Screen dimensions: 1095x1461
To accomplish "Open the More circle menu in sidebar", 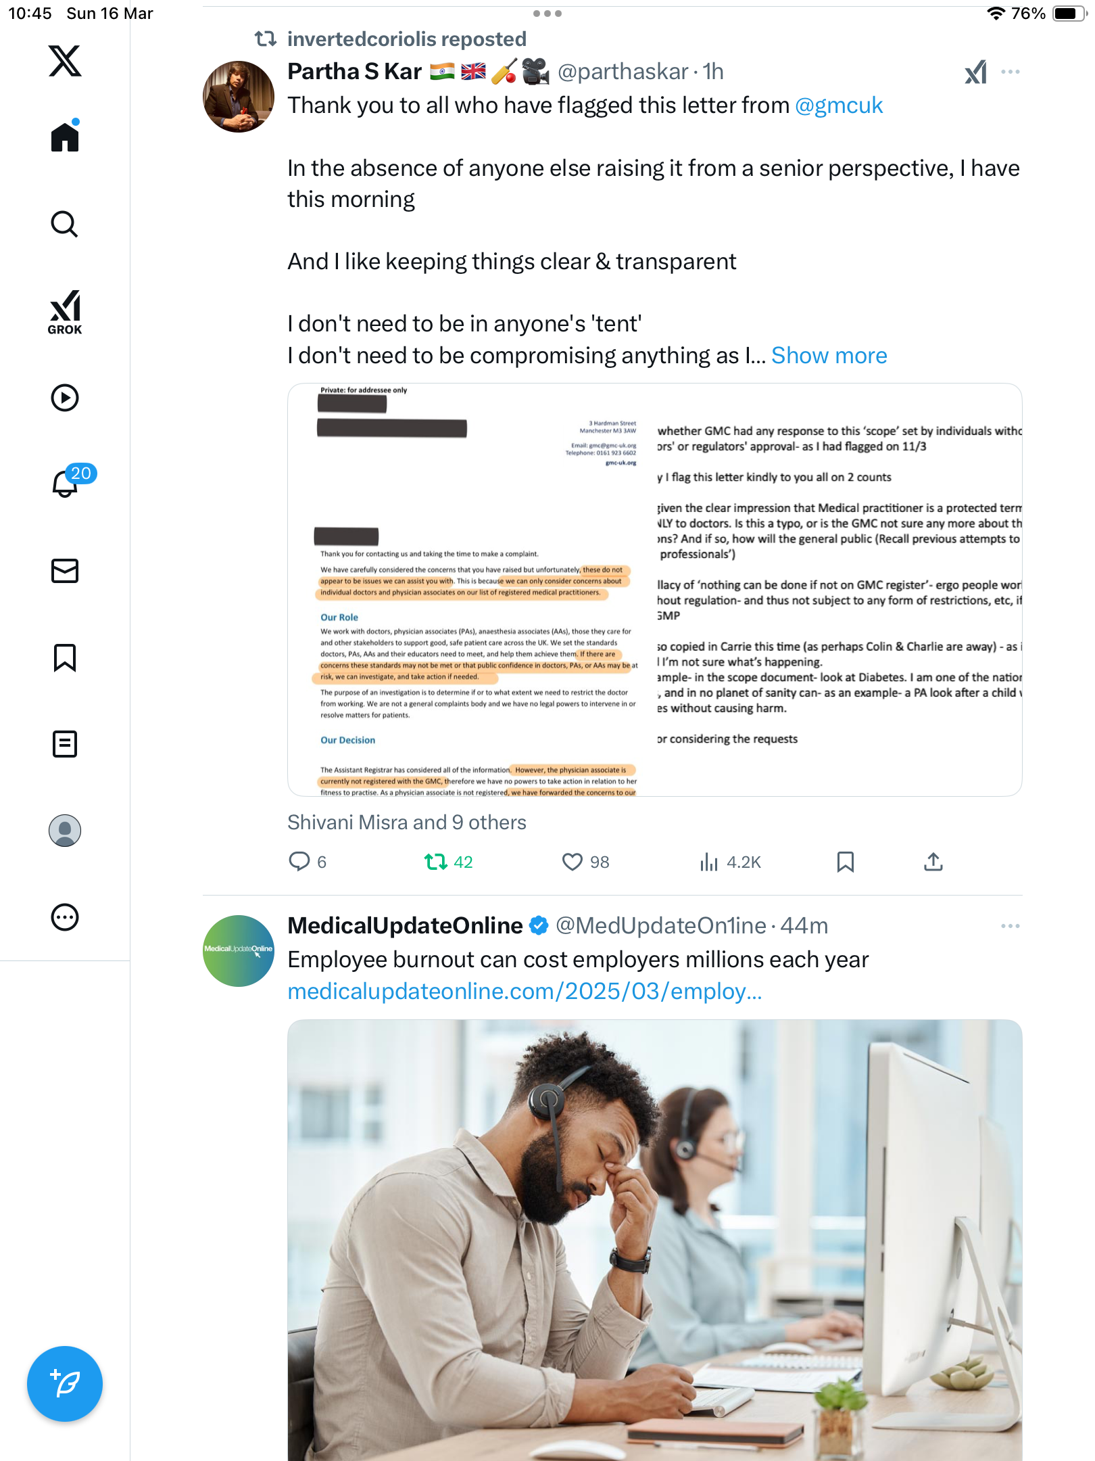I will pyautogui.click(x=65, y=917).
